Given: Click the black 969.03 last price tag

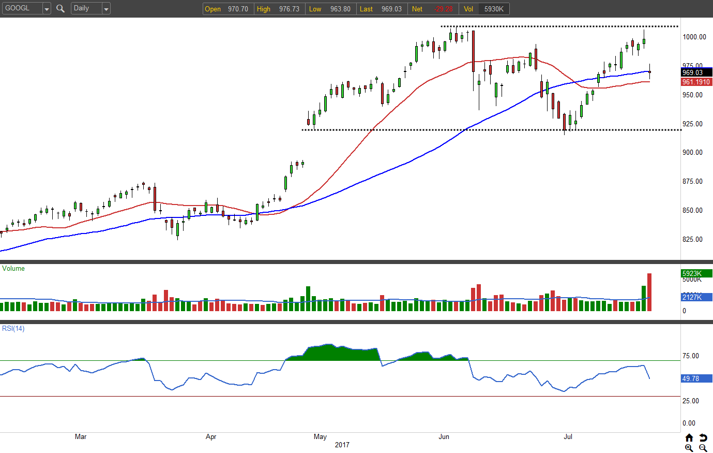Looking at the screenshot, I should [x=696, y=72].
